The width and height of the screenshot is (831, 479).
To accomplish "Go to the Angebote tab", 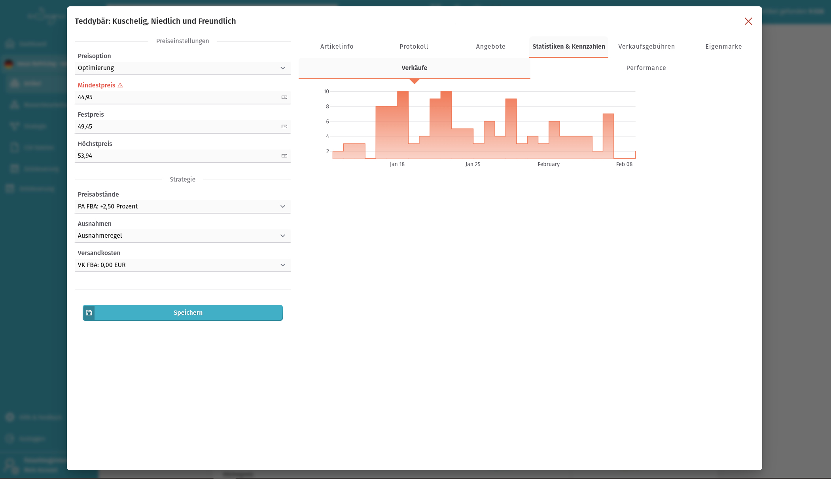I will point(490,47).
